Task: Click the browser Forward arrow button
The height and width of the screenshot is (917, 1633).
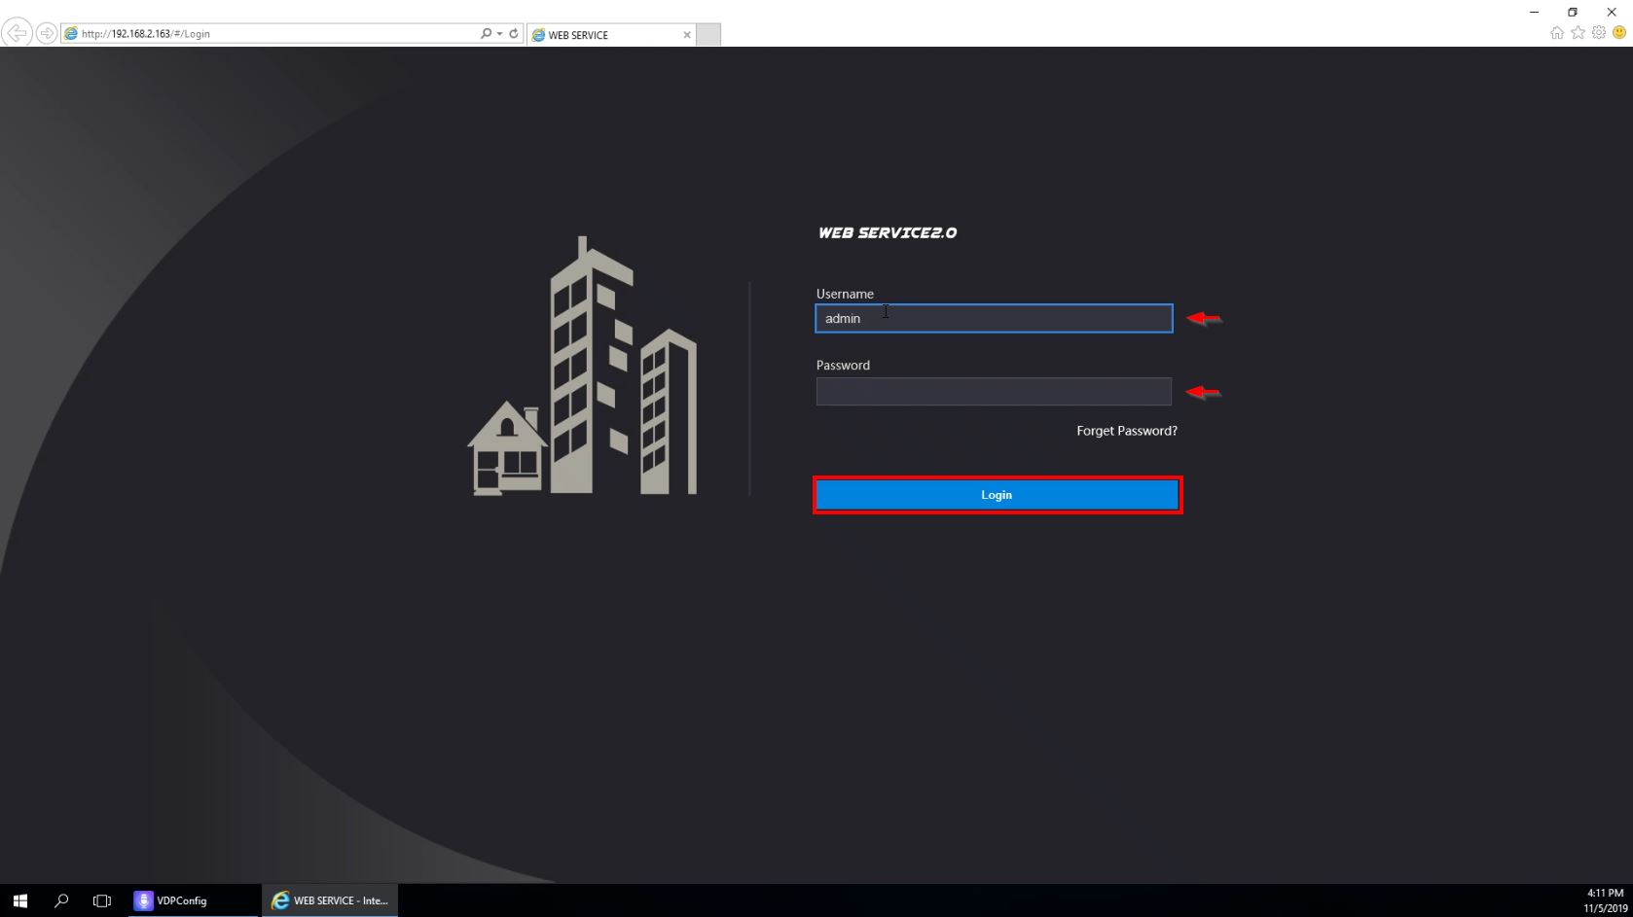Action: pos(46,33)
